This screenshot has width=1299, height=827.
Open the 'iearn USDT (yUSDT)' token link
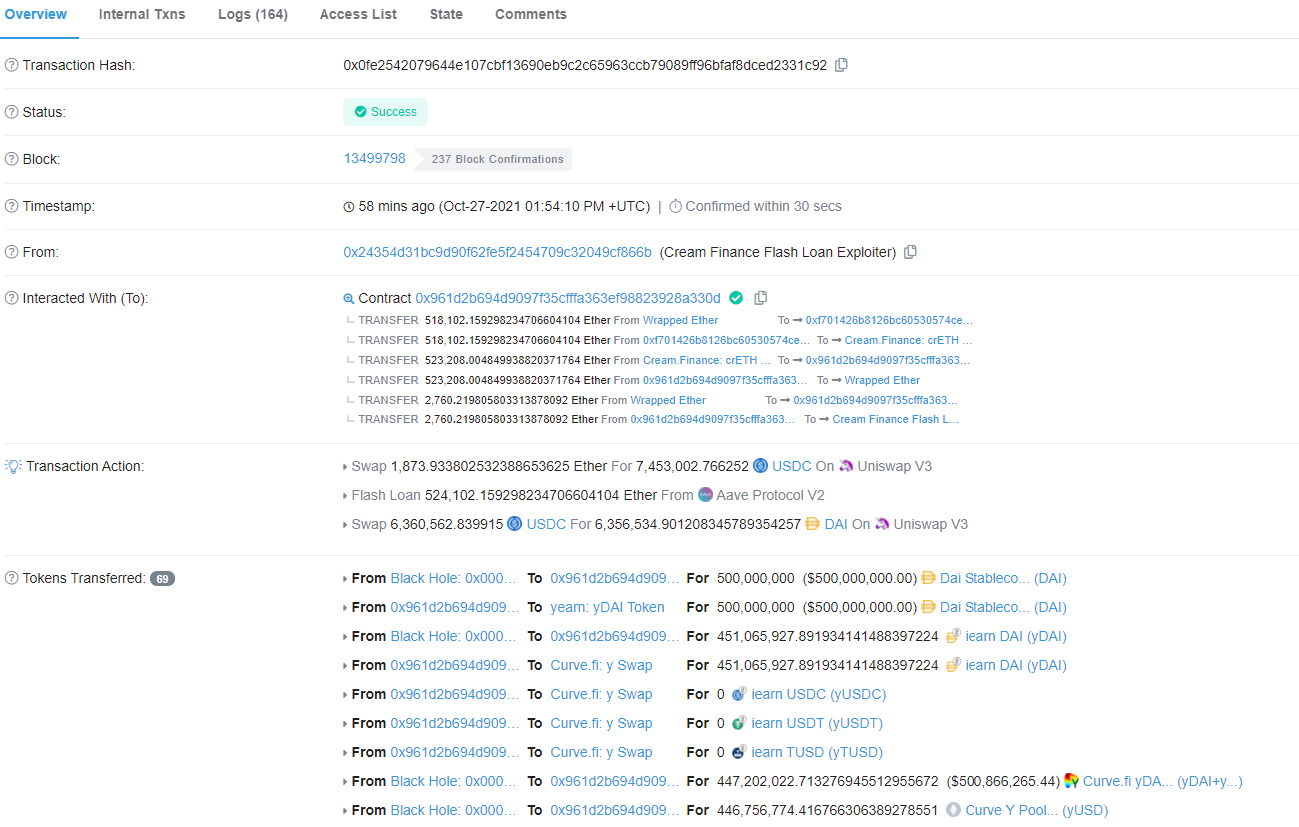817,723
